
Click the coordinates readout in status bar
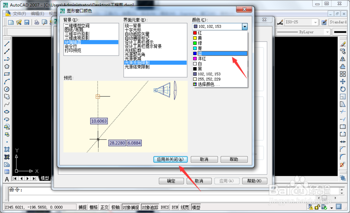40,207
